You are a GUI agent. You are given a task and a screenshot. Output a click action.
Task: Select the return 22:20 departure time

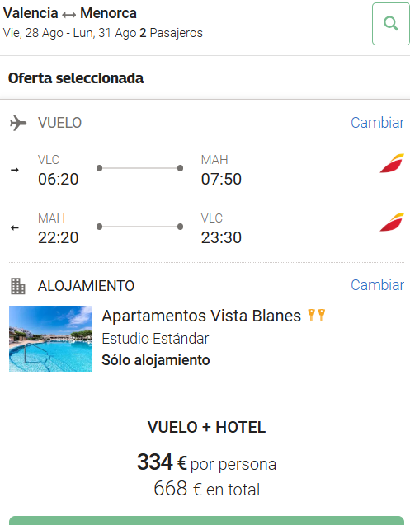click(x=58, y=237)
